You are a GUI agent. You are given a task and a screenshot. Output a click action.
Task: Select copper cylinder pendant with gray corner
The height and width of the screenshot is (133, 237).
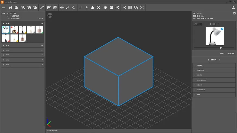click(22, 38)
